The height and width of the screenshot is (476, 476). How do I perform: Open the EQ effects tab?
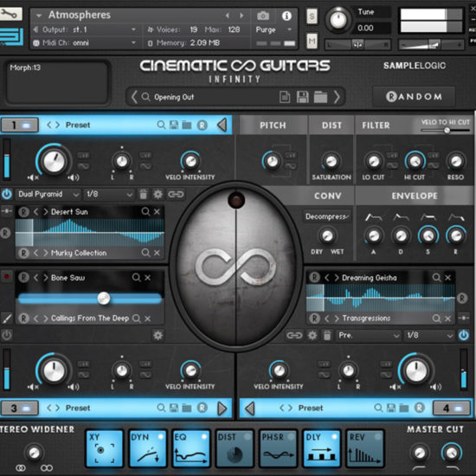pos(191,448)
